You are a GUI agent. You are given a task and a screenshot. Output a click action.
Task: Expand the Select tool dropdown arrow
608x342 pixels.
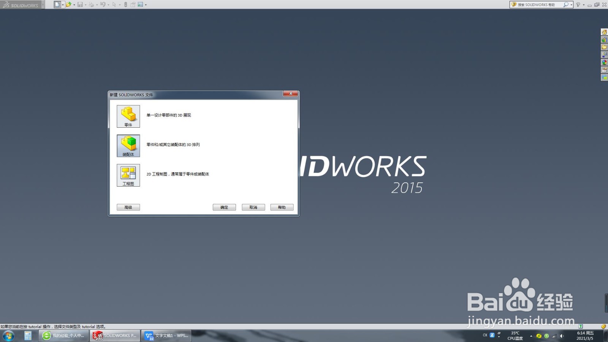point(120,5)
